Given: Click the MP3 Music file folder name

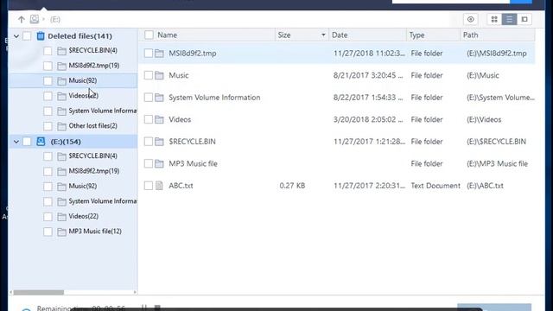Looking at the screenshot, I should tap(193, 163).
